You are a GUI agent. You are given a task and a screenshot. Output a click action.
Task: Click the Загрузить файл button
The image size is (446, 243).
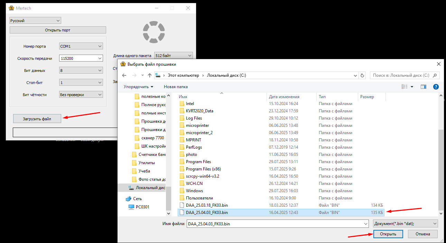pos(37,119)
